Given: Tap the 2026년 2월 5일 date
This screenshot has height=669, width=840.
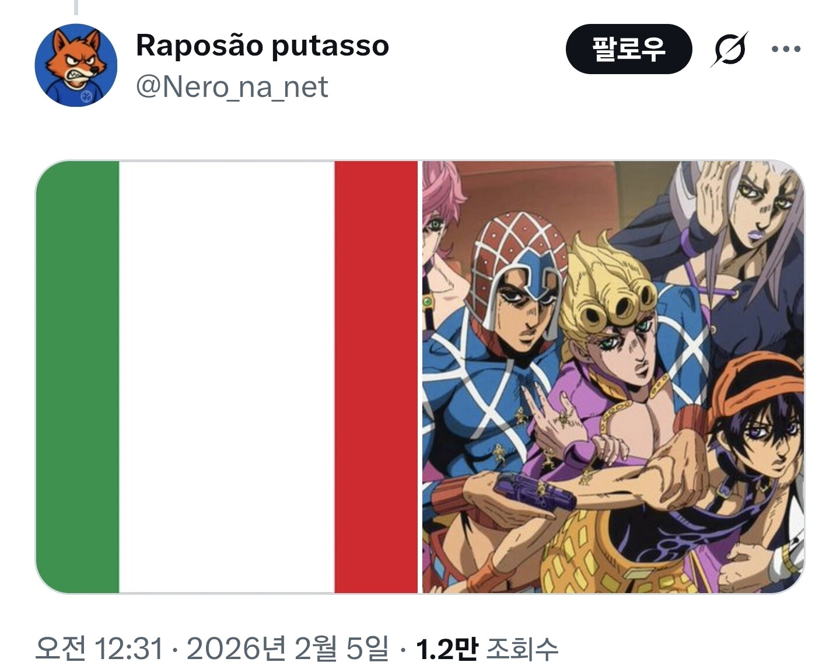Looking at the screenshot, I should [288, 649].
